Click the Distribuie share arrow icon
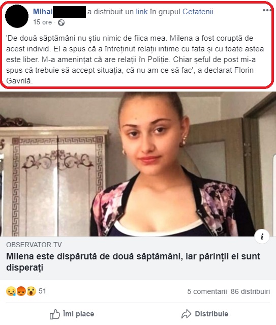The width and height of the screenshot is (276, 325). [186, 314]
